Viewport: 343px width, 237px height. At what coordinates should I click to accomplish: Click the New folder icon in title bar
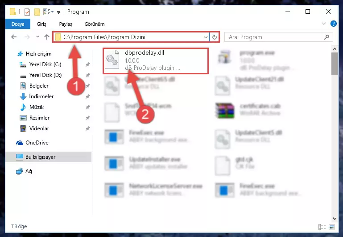(37, 12)
